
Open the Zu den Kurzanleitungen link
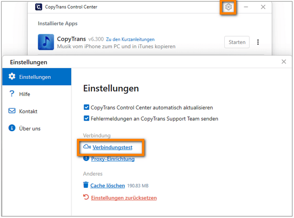click(130, 39)
